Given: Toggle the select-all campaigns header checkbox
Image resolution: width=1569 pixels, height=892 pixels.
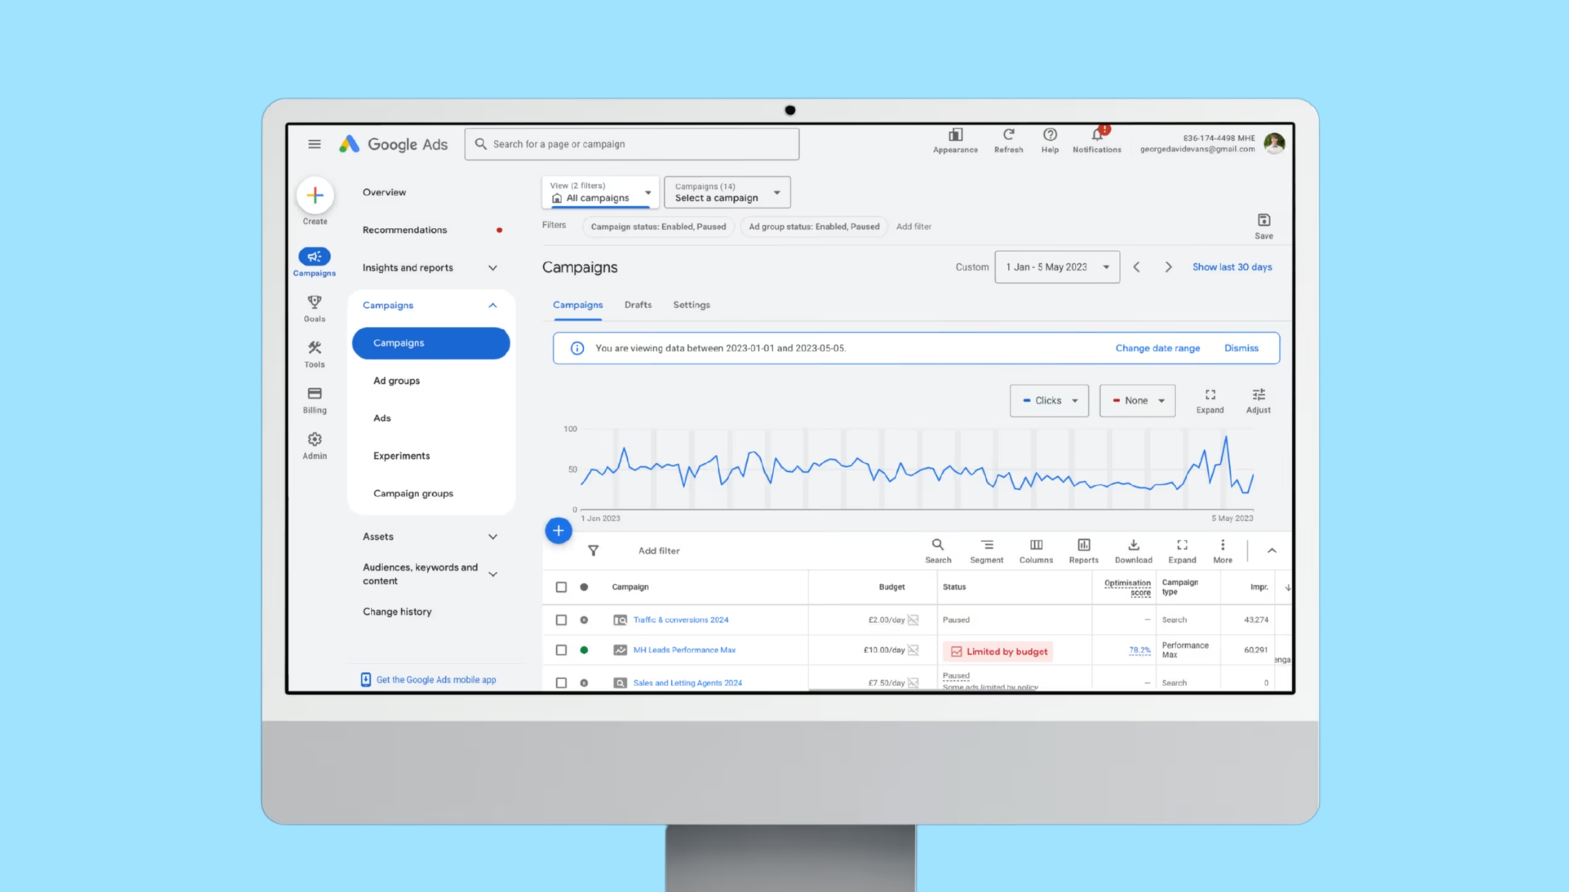Looking at the screenshot, I should coord(562,587).
